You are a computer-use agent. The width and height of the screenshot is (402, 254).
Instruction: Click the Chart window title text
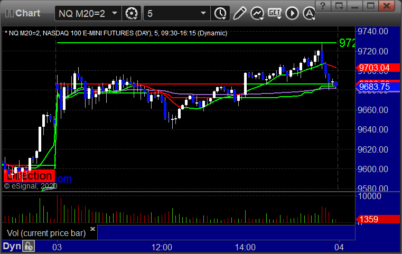27,13
